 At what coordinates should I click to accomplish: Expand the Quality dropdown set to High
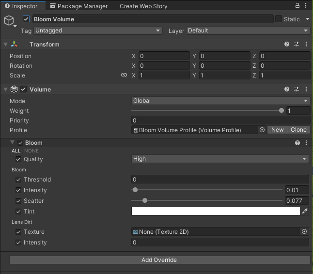tap(220, 159)
